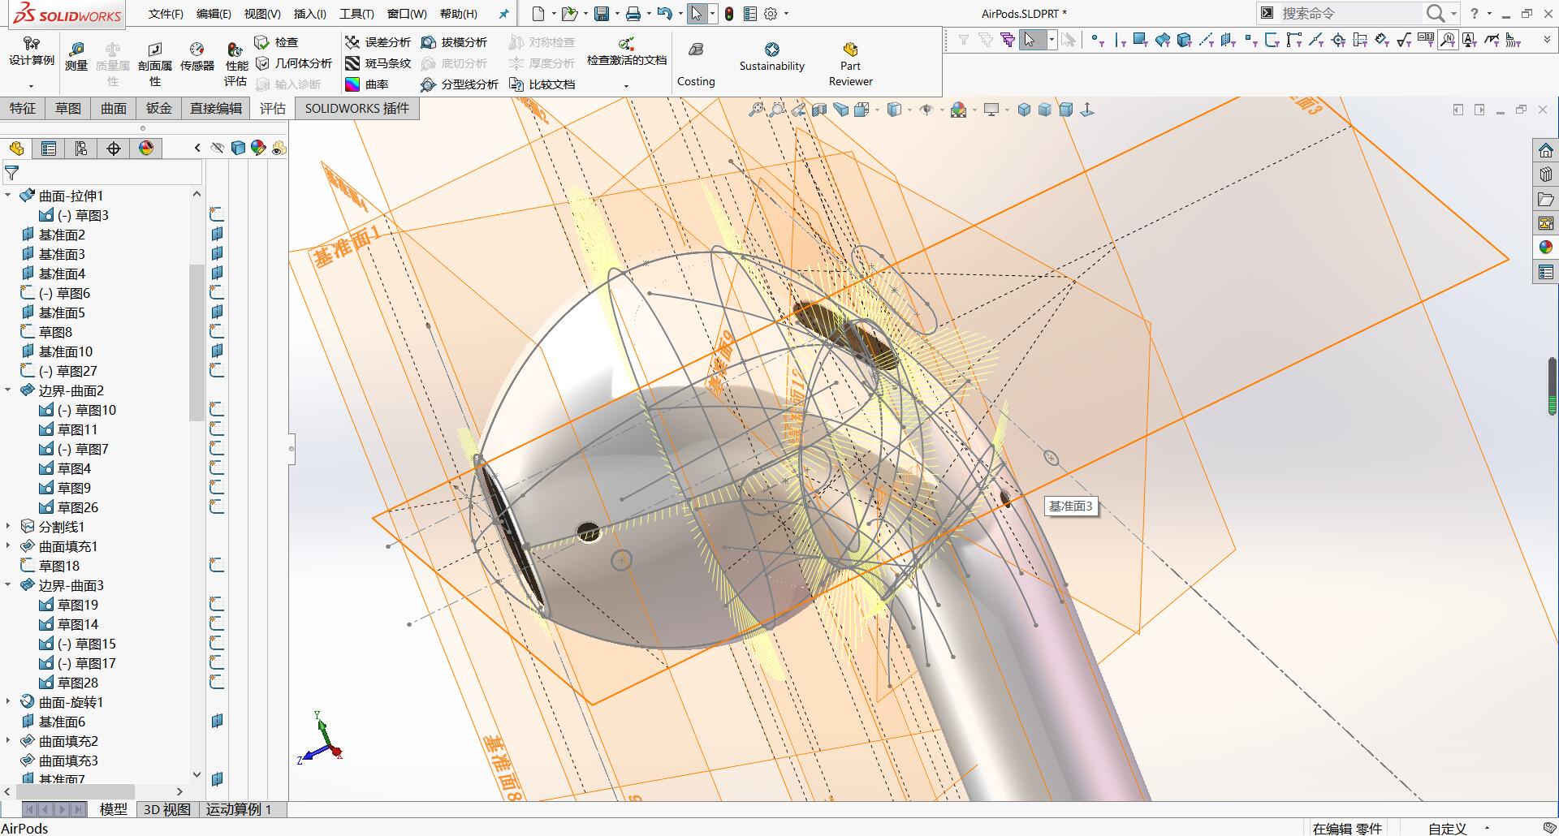Open Draft Analysis (拔模分析)

pyautogui.click(x=454, y=42)
